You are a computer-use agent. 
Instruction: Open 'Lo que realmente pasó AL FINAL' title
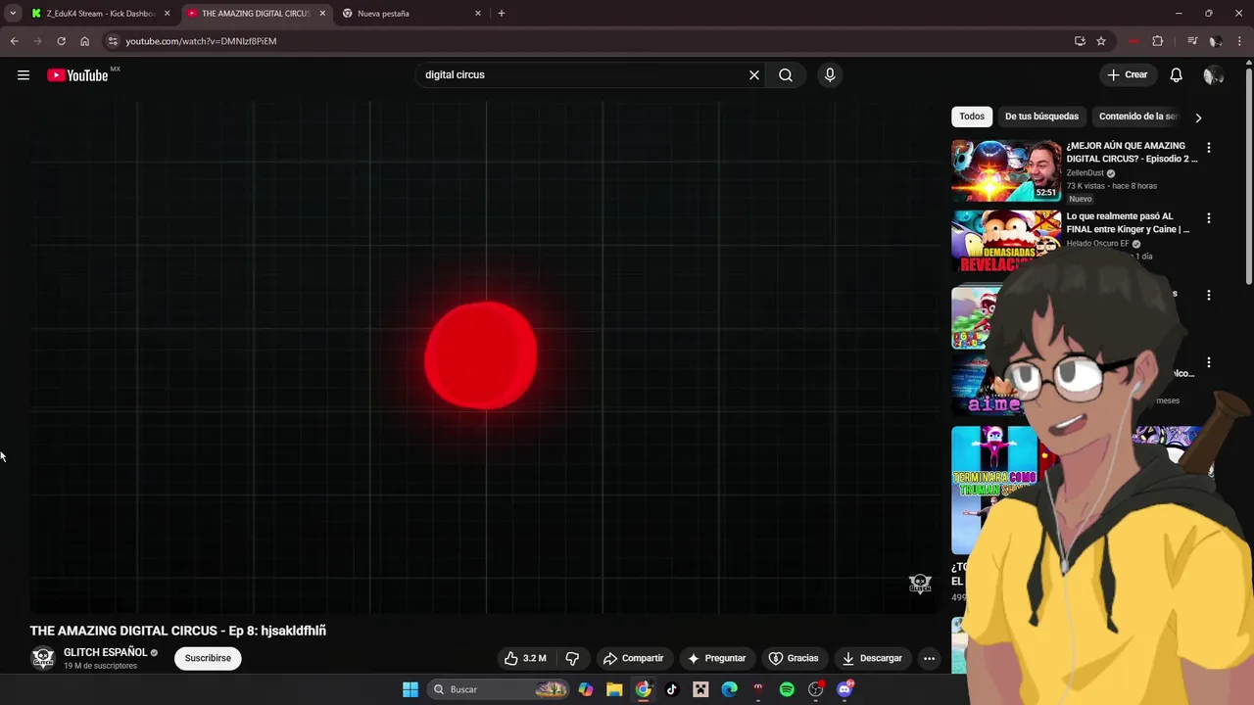coord(1128,222)
